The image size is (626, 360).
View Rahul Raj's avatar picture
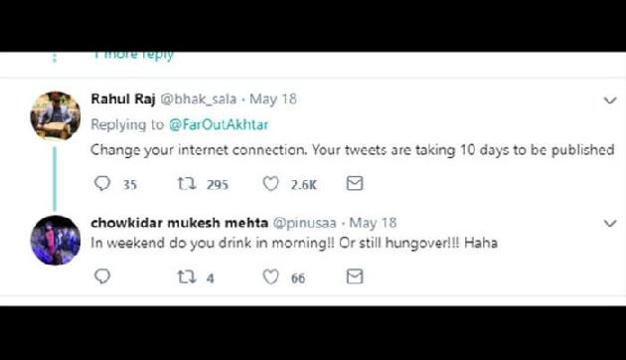(x=55, y=116)
